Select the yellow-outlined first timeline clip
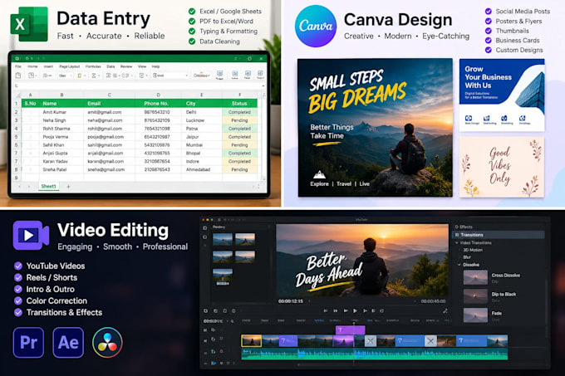Image resolution: width=565 pixels, height=376 pixels. coord(252,341)
